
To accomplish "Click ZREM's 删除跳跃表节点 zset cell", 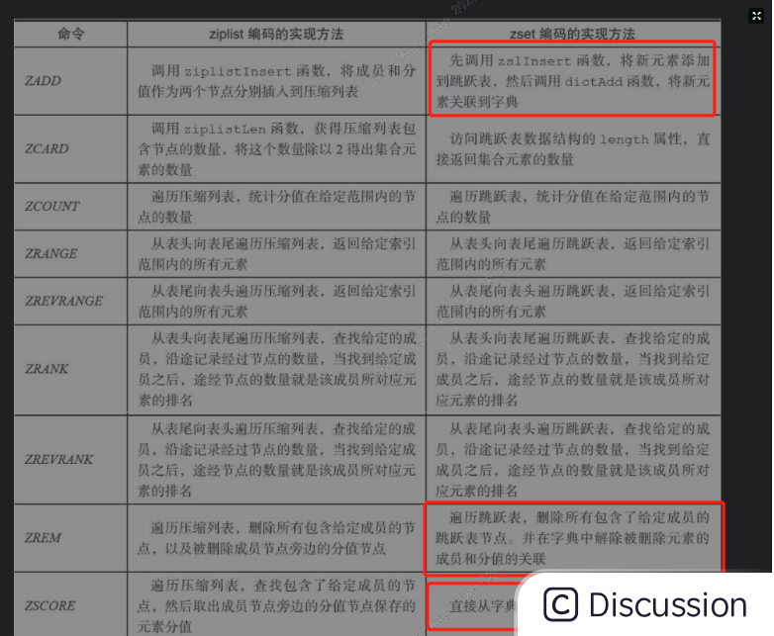I will coord(573,538).
